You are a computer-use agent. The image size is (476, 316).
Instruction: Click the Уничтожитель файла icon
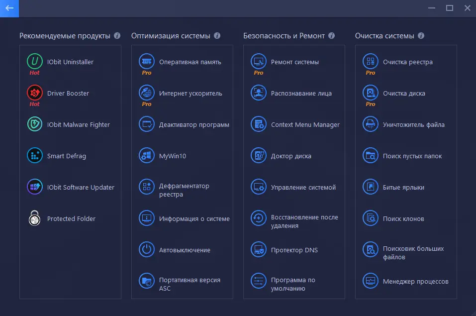[x=371, y=124]
